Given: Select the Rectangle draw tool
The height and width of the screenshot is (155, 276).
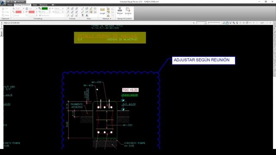Looking at the screenshot, I should (x=87, y=9).
